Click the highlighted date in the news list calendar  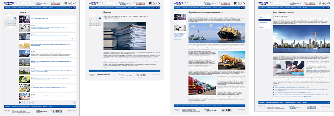point(15,18)
